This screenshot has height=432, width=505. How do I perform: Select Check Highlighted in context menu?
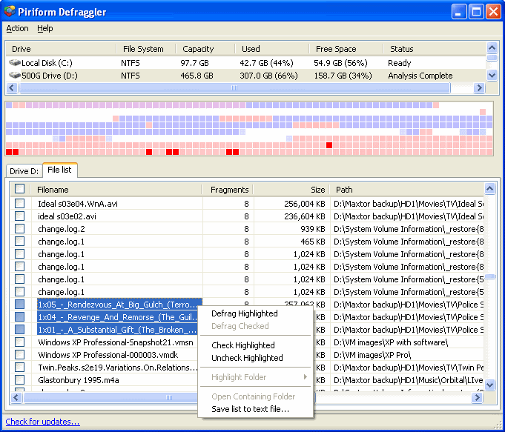pyautogui.click(x=242, y=345)
